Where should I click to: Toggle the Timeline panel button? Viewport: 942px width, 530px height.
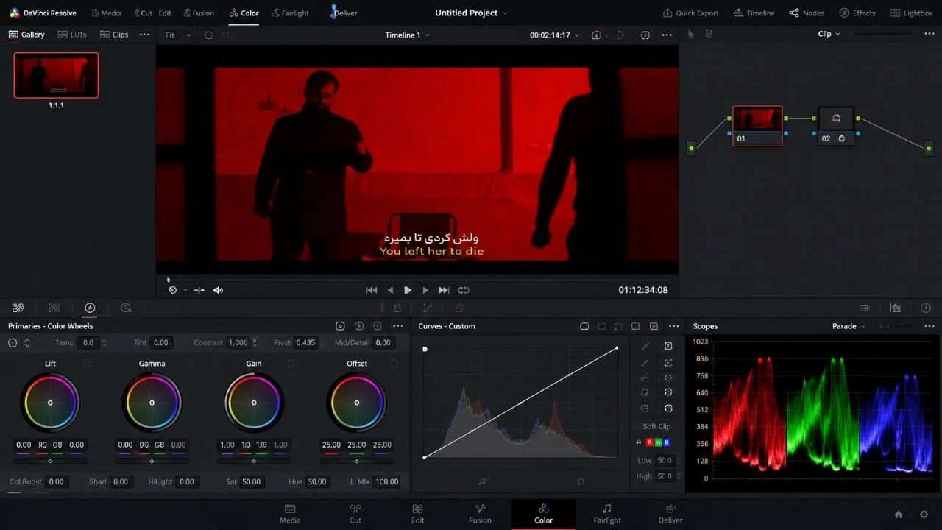click(754, 13)
